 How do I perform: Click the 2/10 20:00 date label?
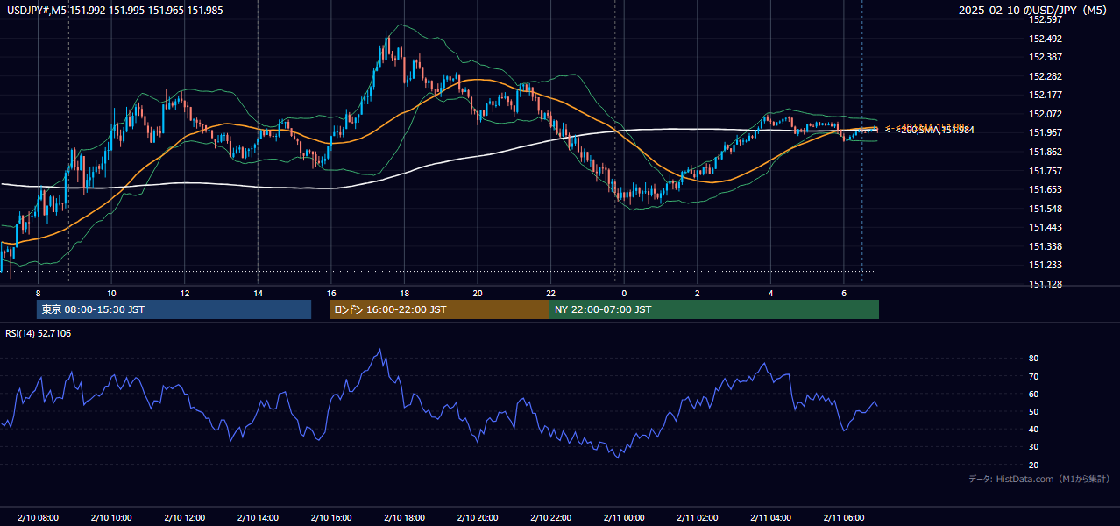pyautogui.click(x=478, y=518)
